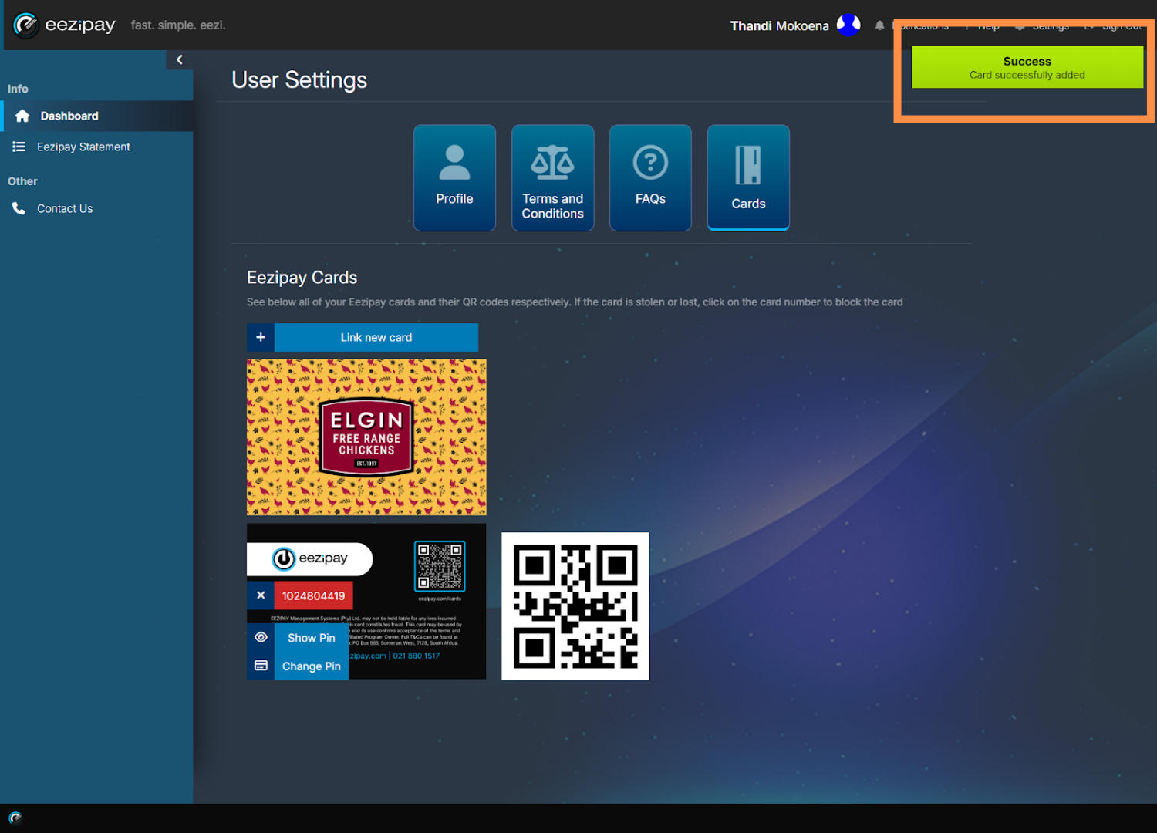This screenshot has height=833, width=1157.
Task: Click the Show Pin button
Action: click(312, 638)
